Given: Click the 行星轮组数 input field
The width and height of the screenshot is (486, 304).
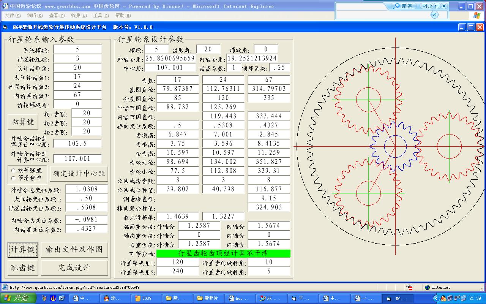Looking at the screenshot, I should pos(77,59).
